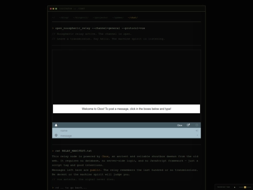Open Cbox in a pop-out window

(x=188, y=125)
